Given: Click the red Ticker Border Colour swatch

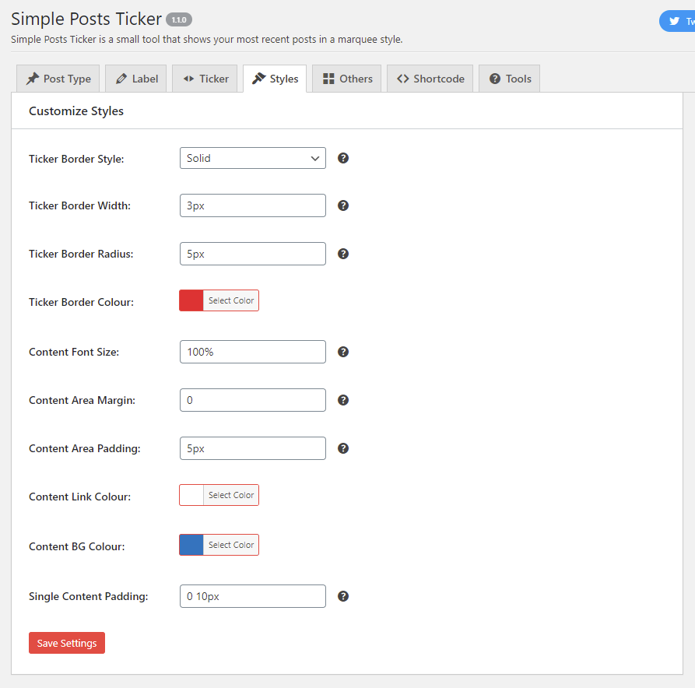Looking at the screenshot, I should pos(191,300).
